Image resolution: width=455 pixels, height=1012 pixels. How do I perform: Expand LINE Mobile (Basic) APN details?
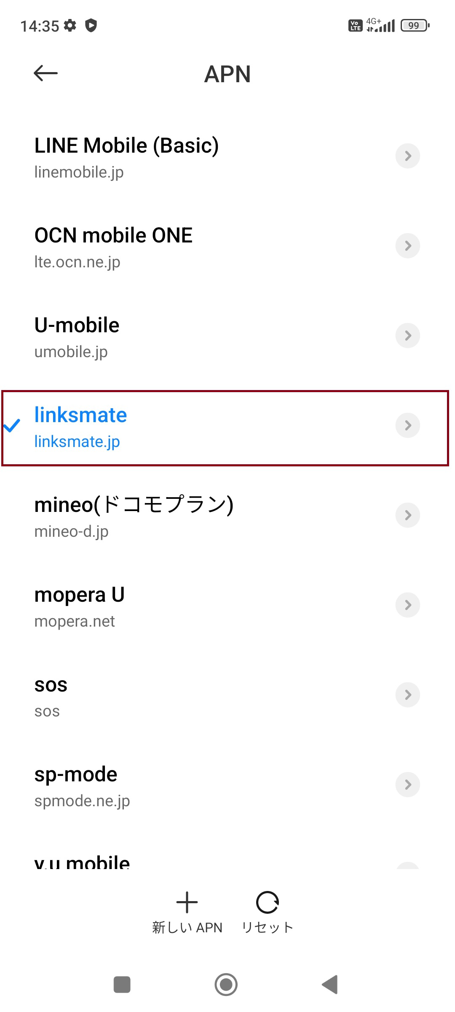coord(407,156)
